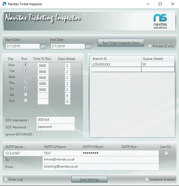Click into the End Date field
This screenshot has height=186, width=179.
click(x=68, y=46)
